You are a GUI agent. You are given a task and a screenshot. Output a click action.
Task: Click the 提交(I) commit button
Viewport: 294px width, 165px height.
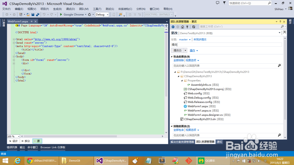[177, 50]
